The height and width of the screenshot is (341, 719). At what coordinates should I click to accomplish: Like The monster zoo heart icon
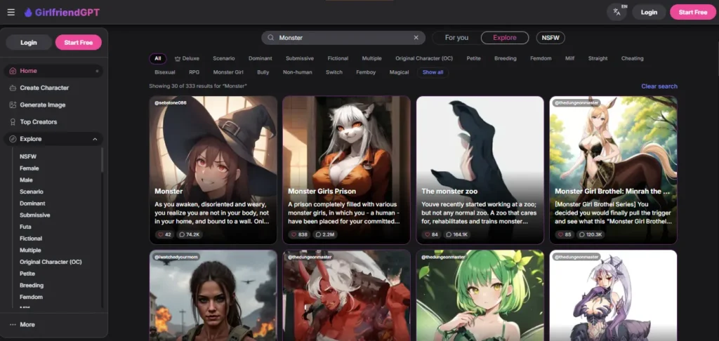[x=428, y=234]
